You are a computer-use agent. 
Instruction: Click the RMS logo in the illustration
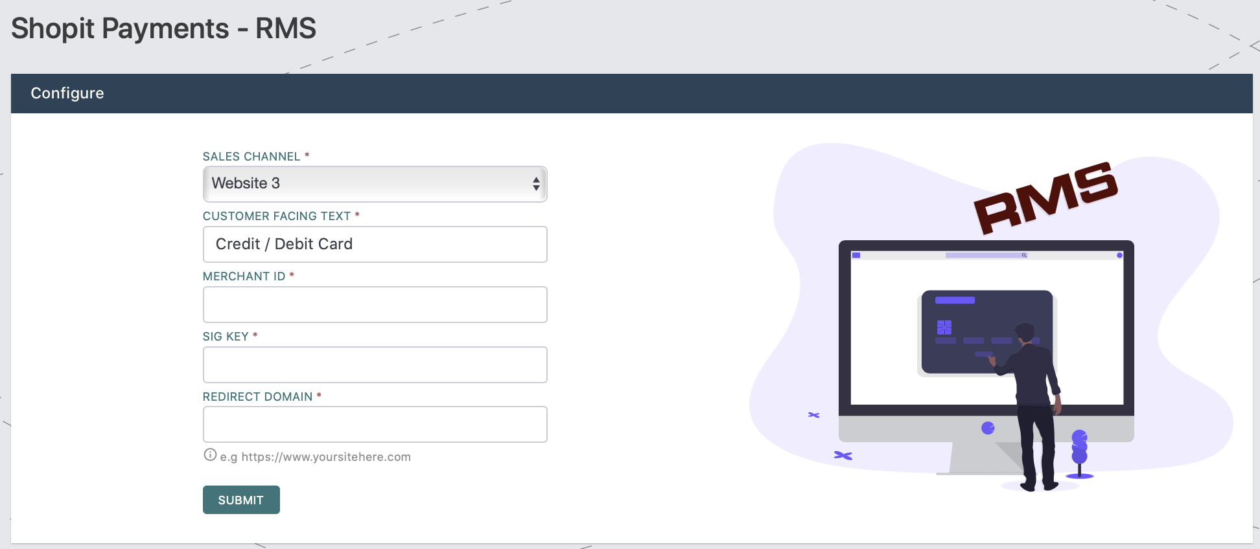[x=1045, y=197]
